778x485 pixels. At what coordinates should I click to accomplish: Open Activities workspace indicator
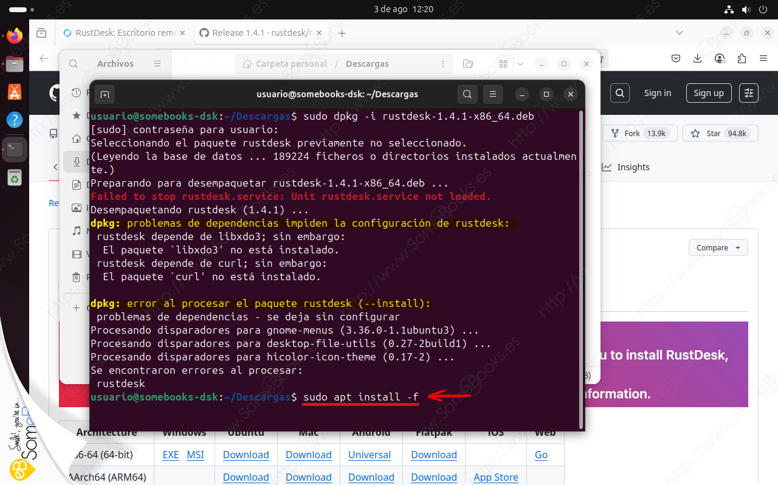tap(22, 10)
